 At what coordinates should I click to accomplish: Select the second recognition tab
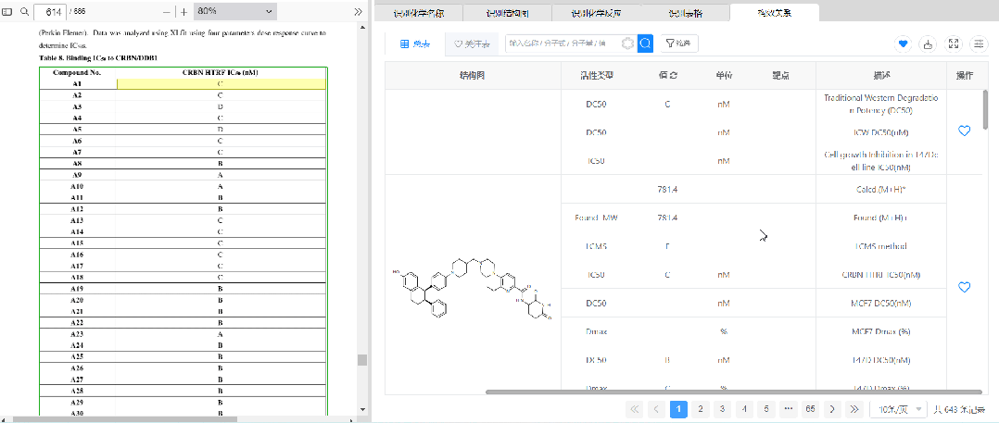[x=507, y=13]
